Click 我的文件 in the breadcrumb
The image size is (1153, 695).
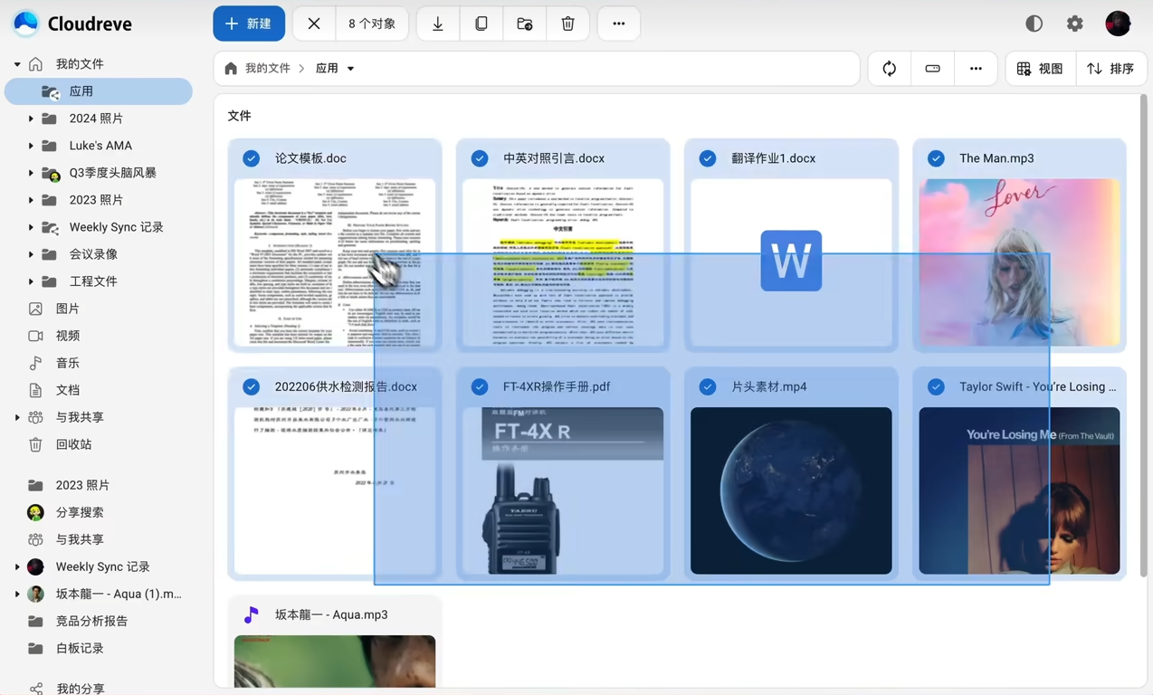coord(268,69)
